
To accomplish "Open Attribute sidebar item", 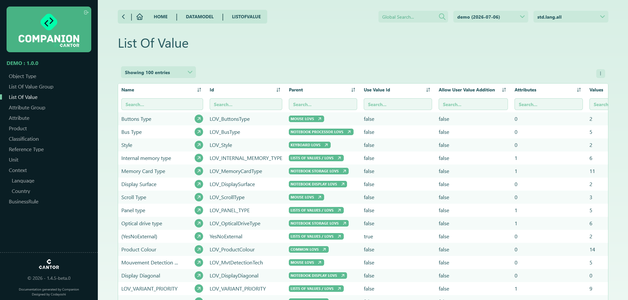I will pyautogui.click(x=19, y=118).
